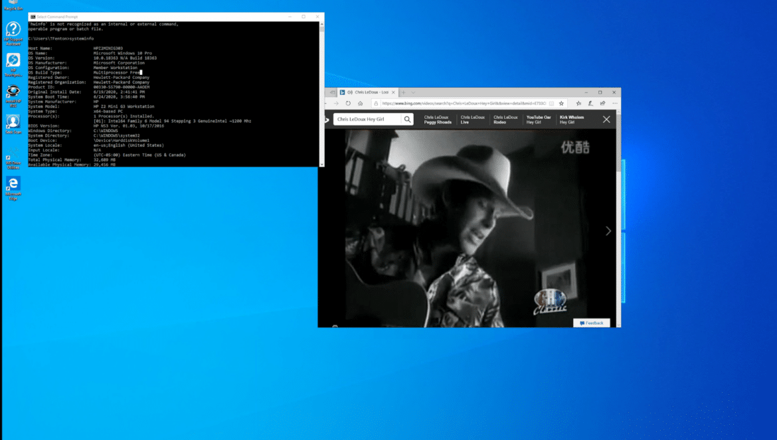Click Command Prompt title bar text
The height and width of the screenshot is (440, 777).
click(x=57, y=17)
